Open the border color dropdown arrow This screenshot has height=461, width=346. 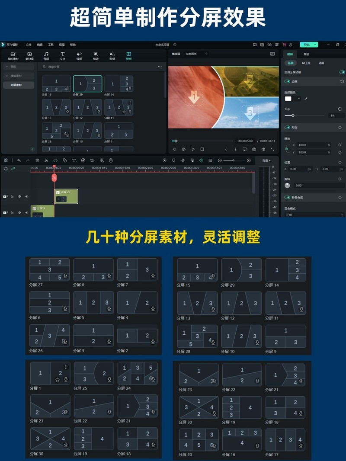click(299, 99)
